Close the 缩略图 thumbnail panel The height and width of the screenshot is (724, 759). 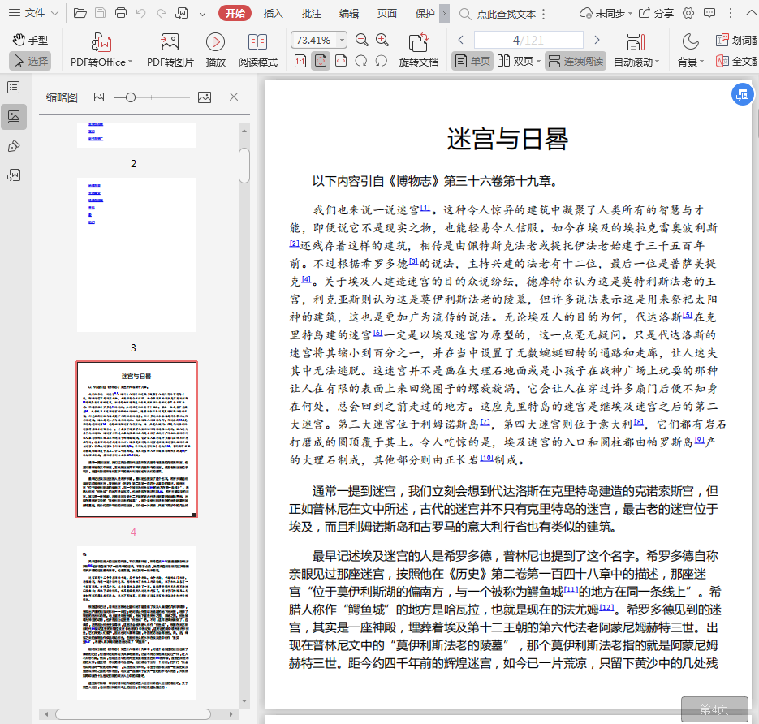tap(234, 97)
